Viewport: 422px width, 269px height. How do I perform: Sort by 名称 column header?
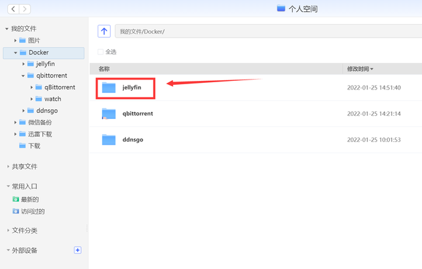[x=104, y=69]
